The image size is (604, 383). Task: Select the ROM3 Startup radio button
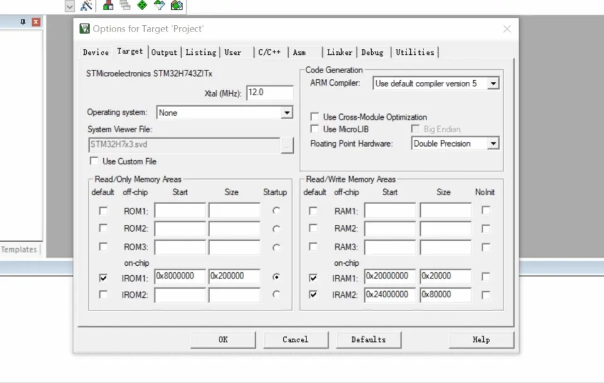(276, 247)
